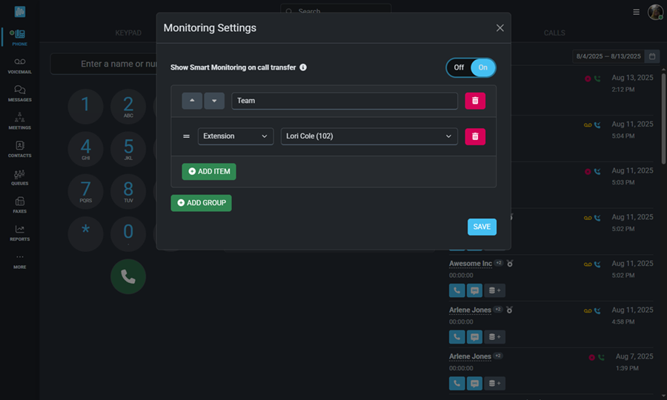Open the Extension type dropdown
667x400 pixels.
click(236, 136)
